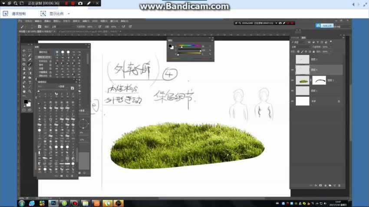Image resolution: width=369 pixels, height=207 pixels.
Task: Enable airbrush build-up icon in options bar
Action: pos(124,26)
